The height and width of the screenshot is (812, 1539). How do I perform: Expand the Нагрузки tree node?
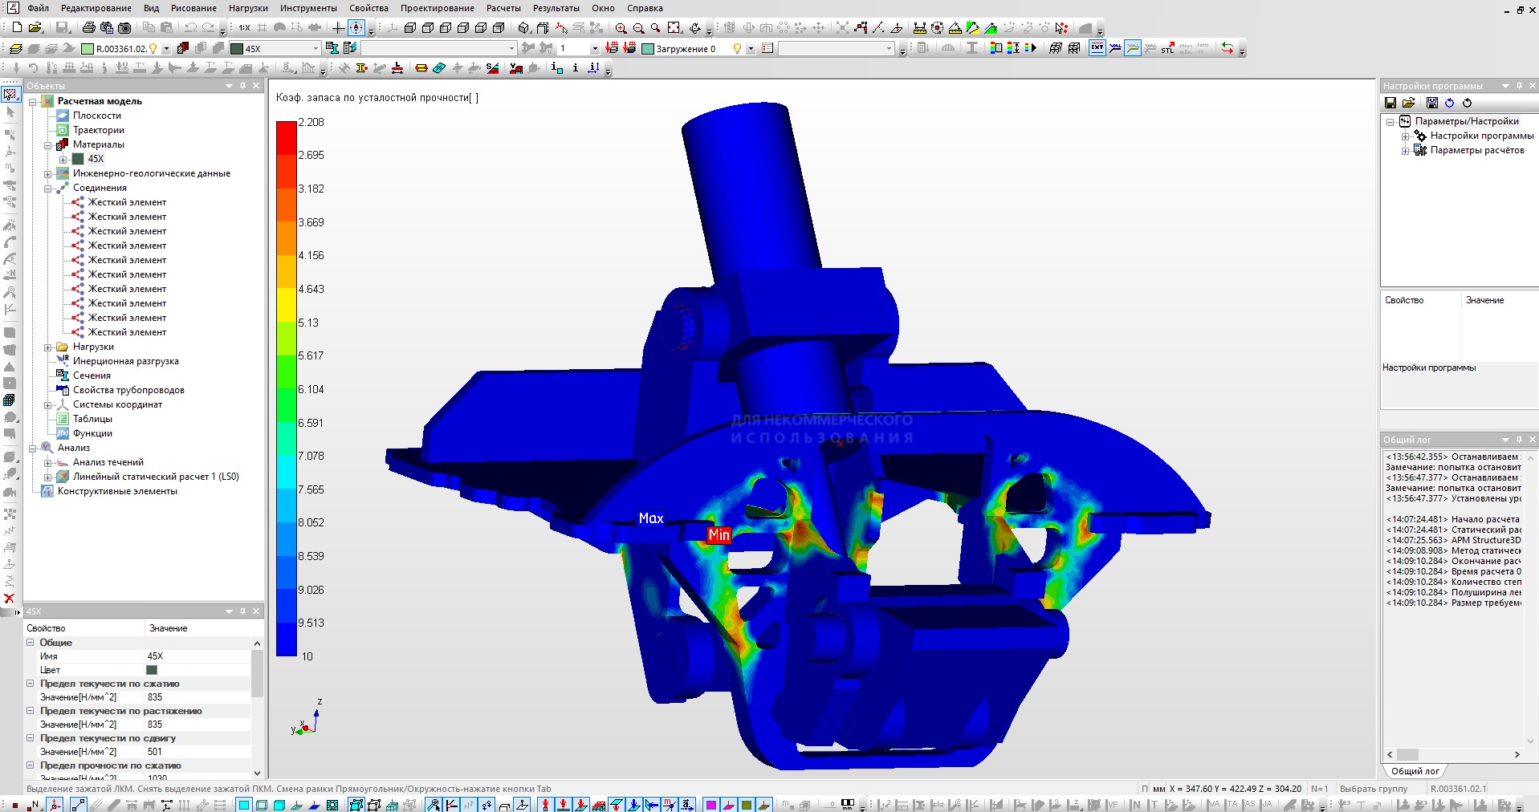click(x=47, y=347)
